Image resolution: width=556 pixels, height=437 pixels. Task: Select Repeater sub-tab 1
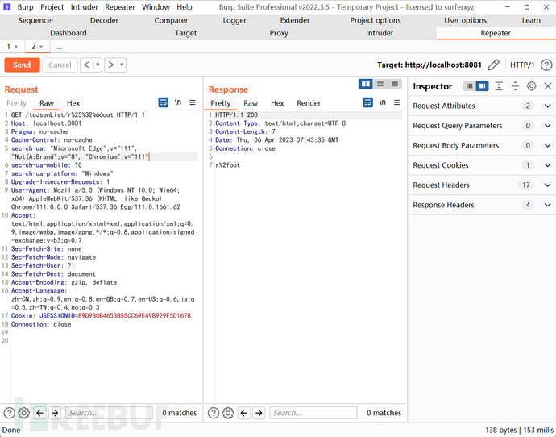coord(9,47)
